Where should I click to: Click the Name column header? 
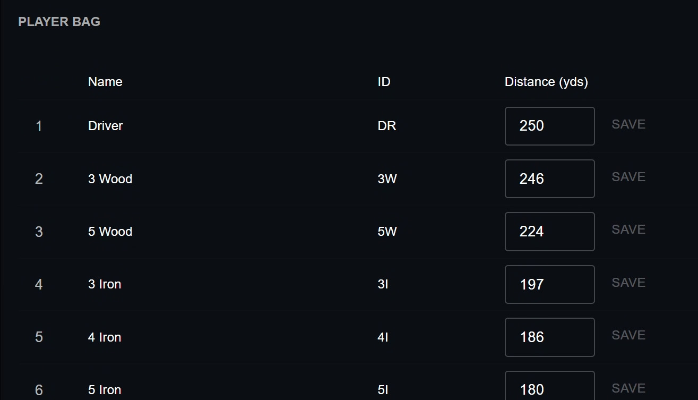[105, 82]
